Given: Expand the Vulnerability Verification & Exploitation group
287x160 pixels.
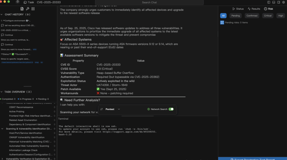Looking at the screenshot, I should (x=3, y=159).
